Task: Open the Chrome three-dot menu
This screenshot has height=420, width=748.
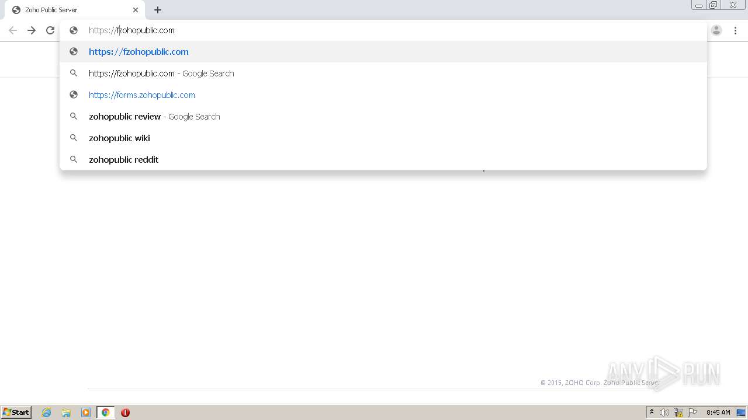Action: coord(735,30)
